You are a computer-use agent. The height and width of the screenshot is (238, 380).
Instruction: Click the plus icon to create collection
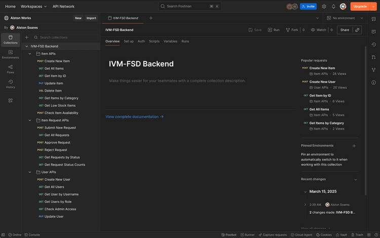[x=27, y=38]
